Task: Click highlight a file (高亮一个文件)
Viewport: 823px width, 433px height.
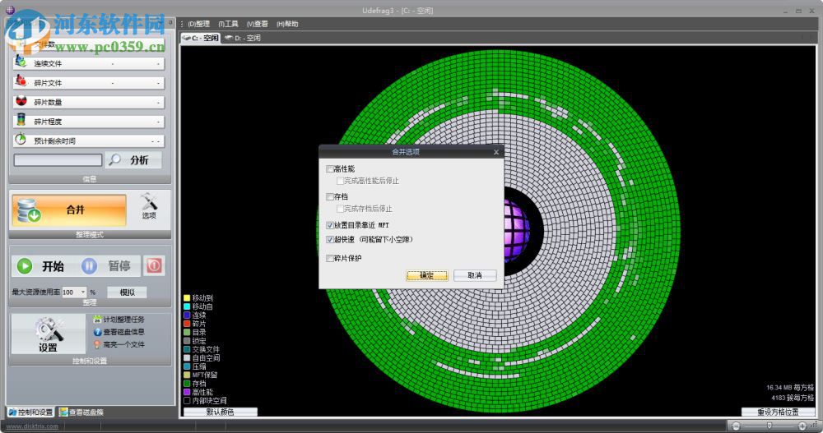Action: (x=119, y=344)
